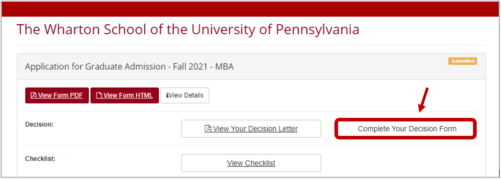Click the bold Decision: row label

coord(39,124)
